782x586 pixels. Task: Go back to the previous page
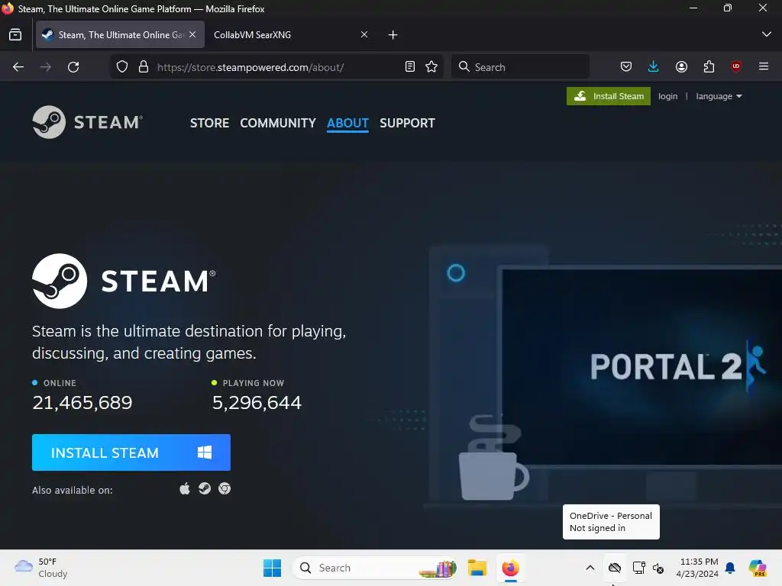pos(18,67)
